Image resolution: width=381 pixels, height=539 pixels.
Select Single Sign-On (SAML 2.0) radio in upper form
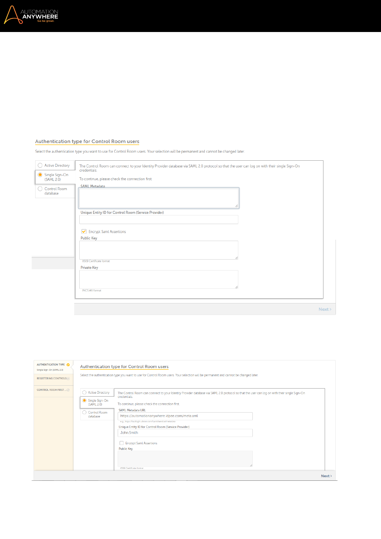40,175
